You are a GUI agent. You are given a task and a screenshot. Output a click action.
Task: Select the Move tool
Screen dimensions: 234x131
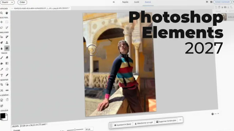[x=1, y=22]
